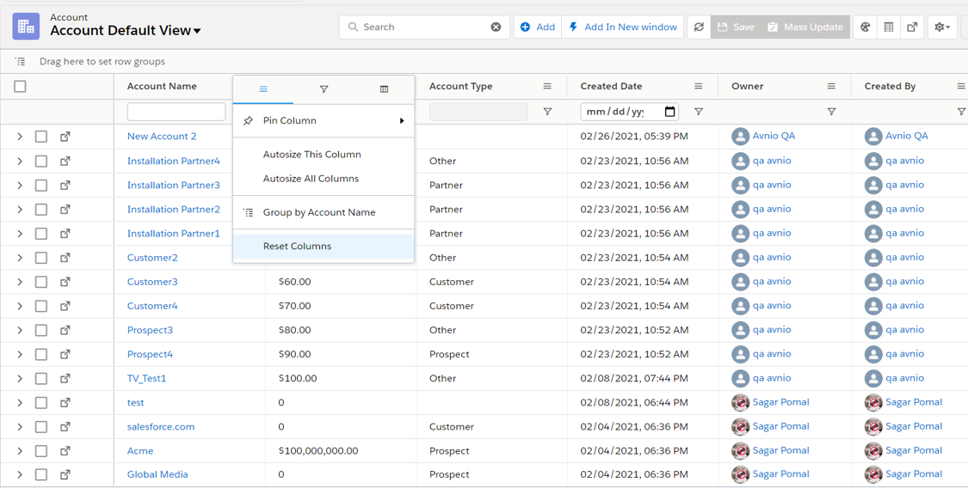Open the calendar picker in the Created Date filter
The width and height of the screenshot is (968, 488).
click(x=669, y=112)
